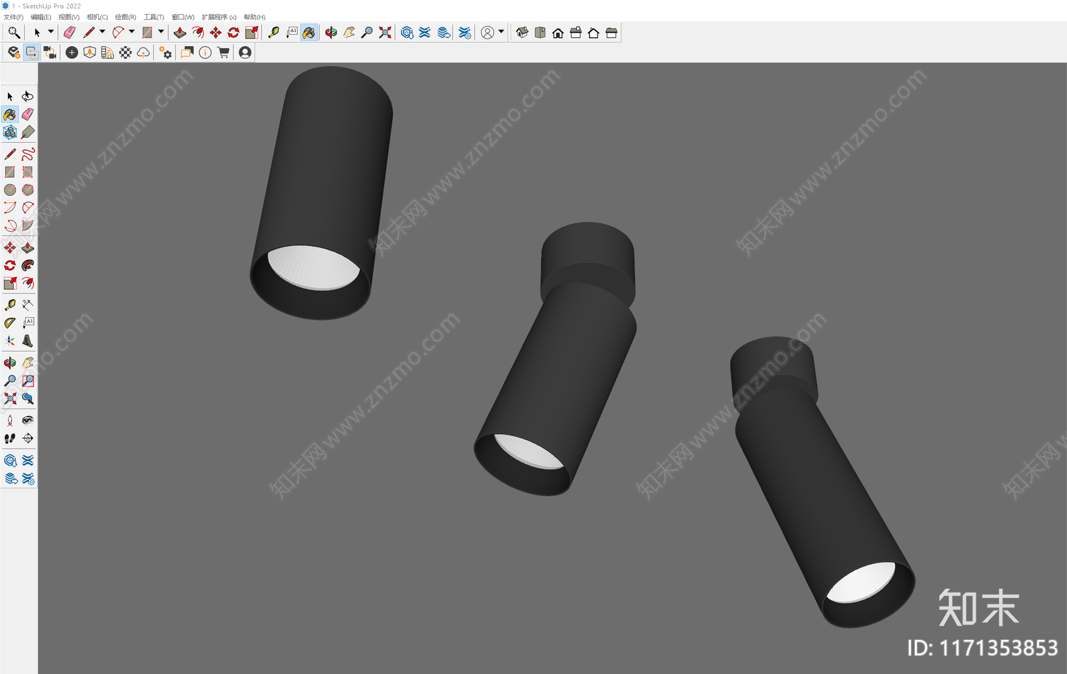This screenshot has width=1067, height=674.
Task: Click the middle tilted spotlight model
Action: (x=556, y=360)
